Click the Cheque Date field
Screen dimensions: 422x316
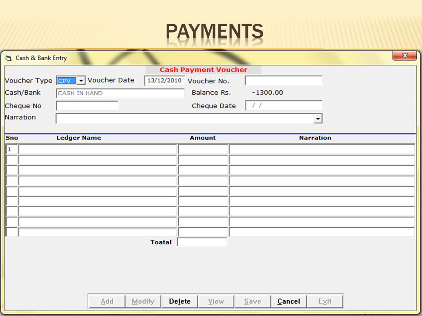[284, 105]
